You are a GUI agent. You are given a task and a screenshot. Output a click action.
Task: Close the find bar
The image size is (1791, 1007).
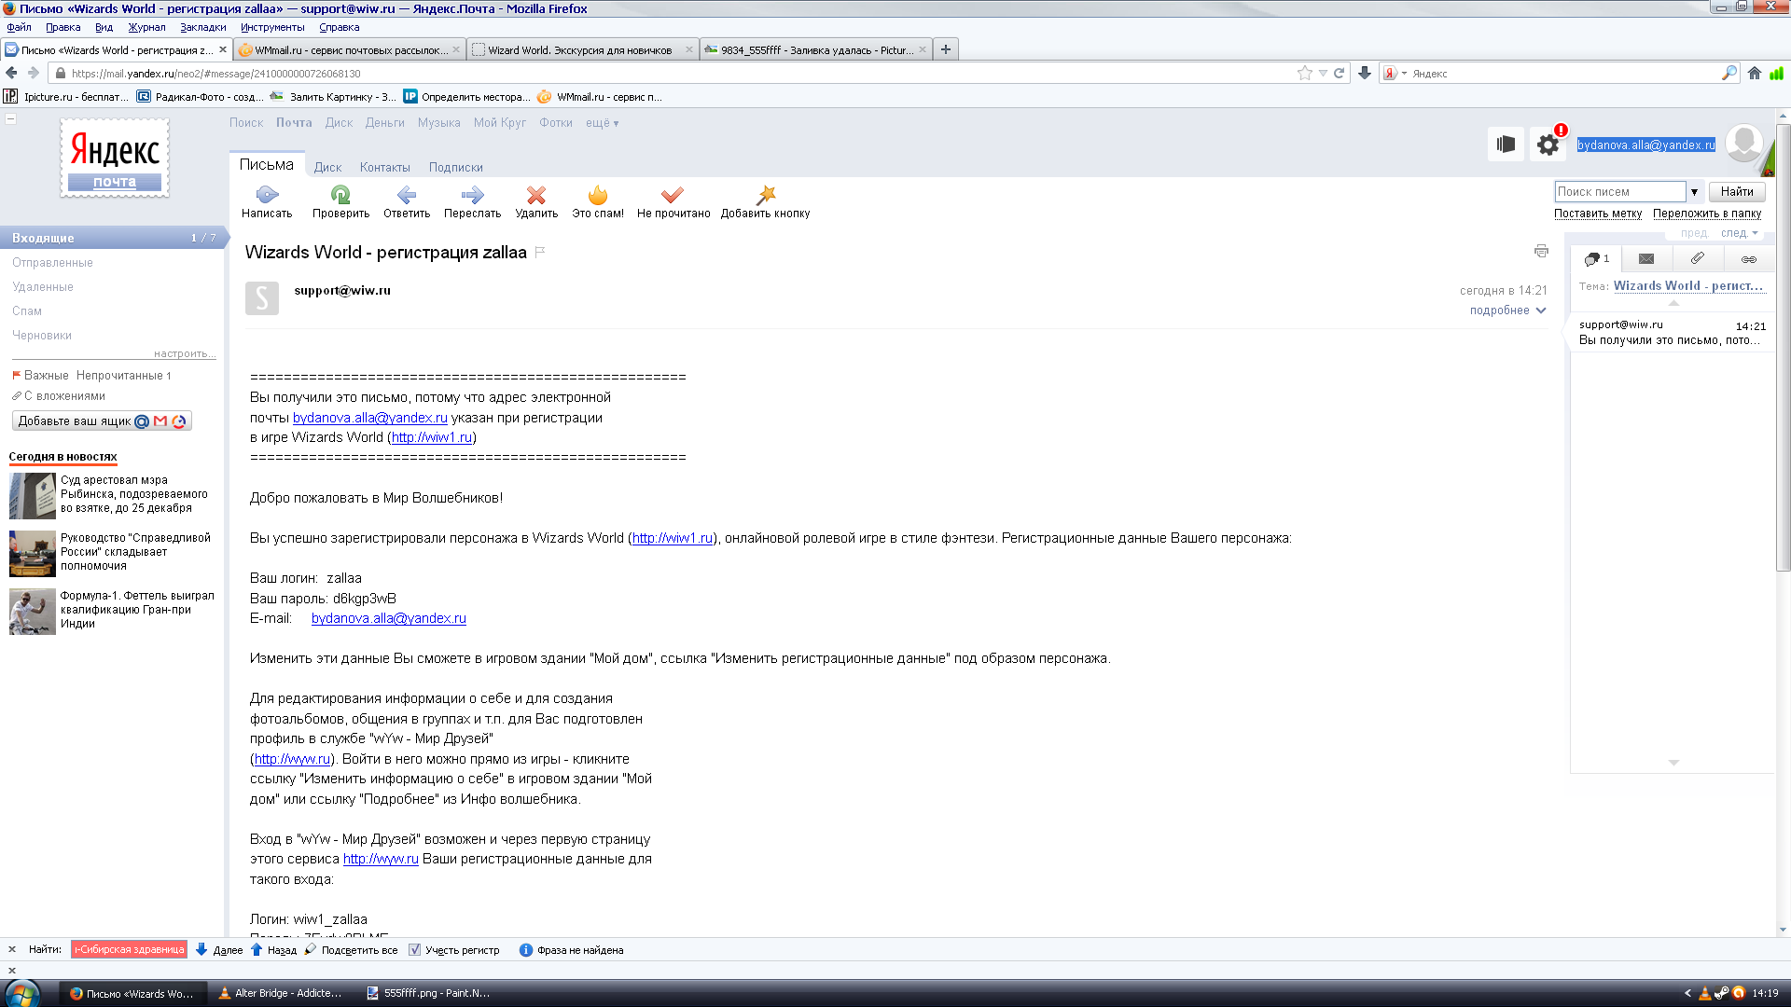tap(12, 949)
